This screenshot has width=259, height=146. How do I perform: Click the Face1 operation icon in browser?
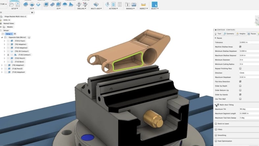[x=12, y=41]
